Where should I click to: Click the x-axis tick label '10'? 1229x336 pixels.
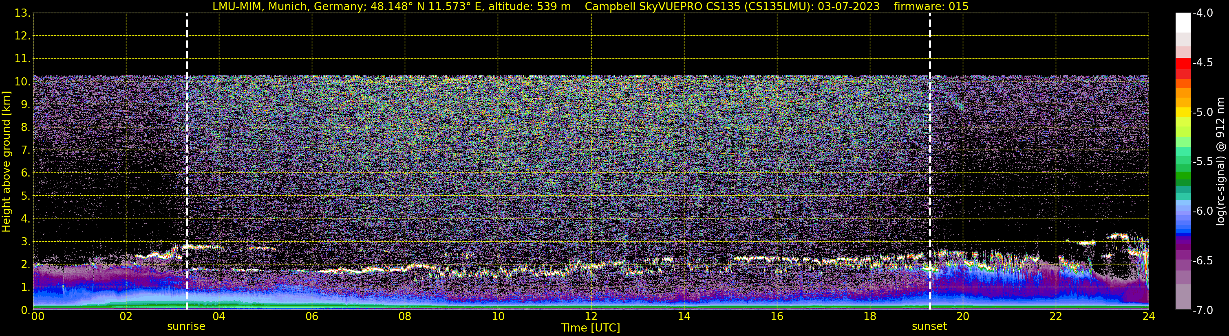(x=498, y=316)
